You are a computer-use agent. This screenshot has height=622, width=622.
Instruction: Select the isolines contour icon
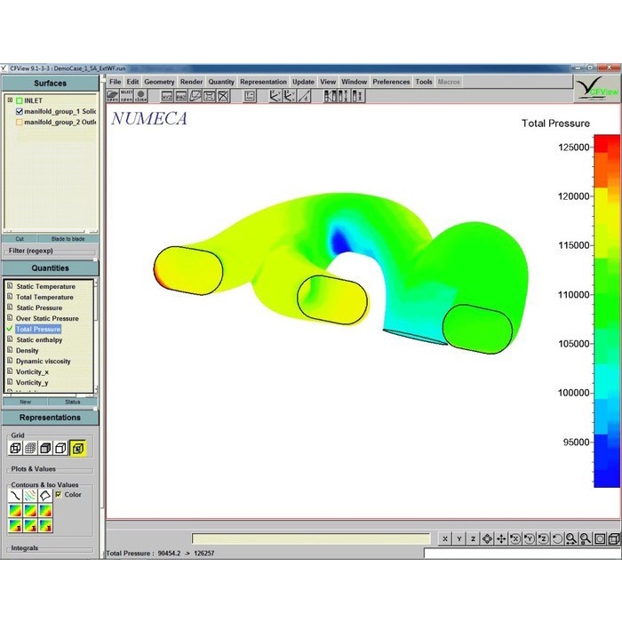(x=29, y=495)
